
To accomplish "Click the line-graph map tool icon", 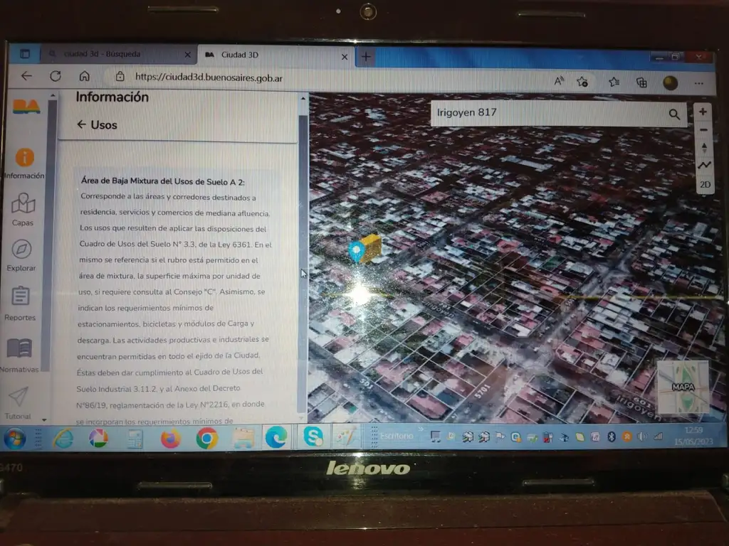I will [704, 165].
